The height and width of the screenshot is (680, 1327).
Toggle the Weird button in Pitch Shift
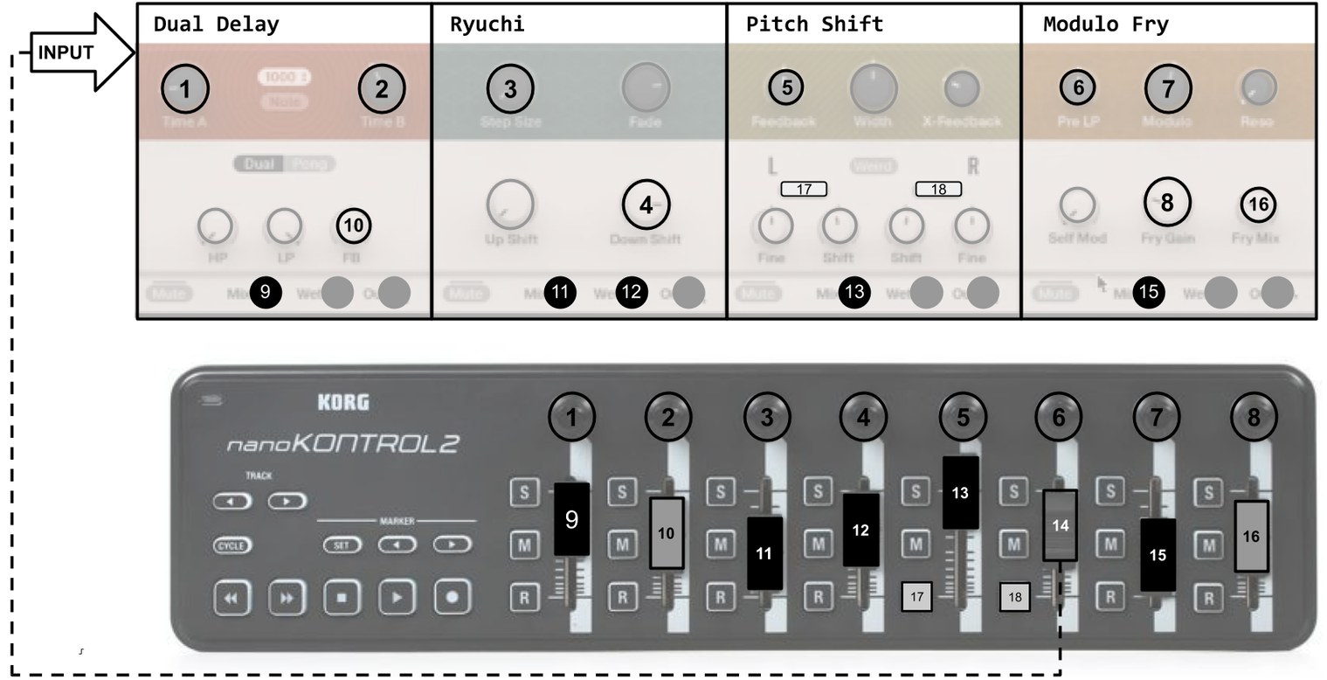(x=873, y=166)
